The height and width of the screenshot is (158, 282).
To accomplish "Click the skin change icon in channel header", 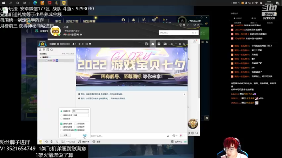I will point(172,44).
